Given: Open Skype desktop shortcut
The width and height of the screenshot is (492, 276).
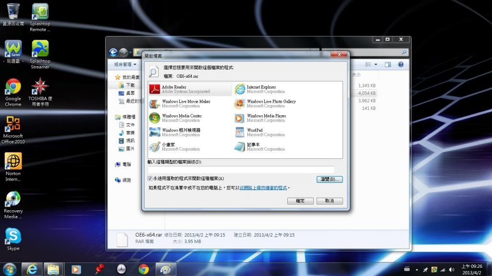Looking at the screenshot, I should coord(13,239).
